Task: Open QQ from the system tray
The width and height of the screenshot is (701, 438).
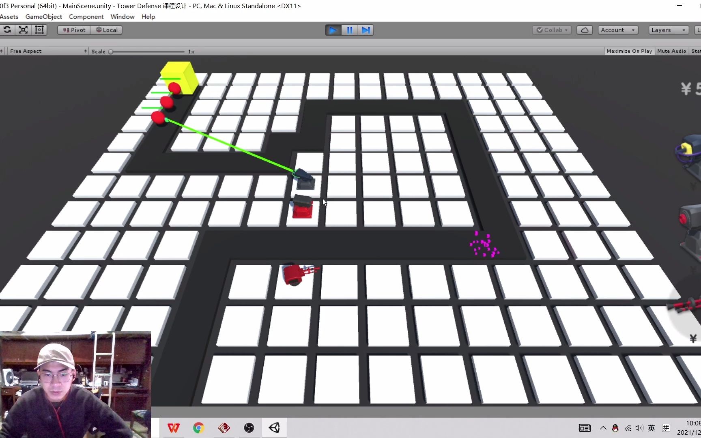Action: coord(615,428)
